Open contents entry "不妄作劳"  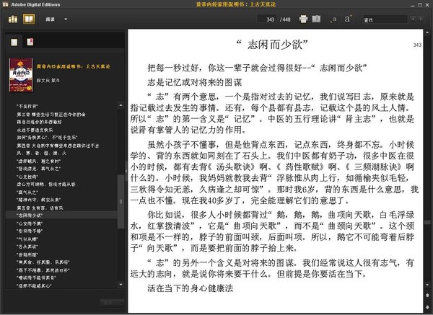pos(27,106)
